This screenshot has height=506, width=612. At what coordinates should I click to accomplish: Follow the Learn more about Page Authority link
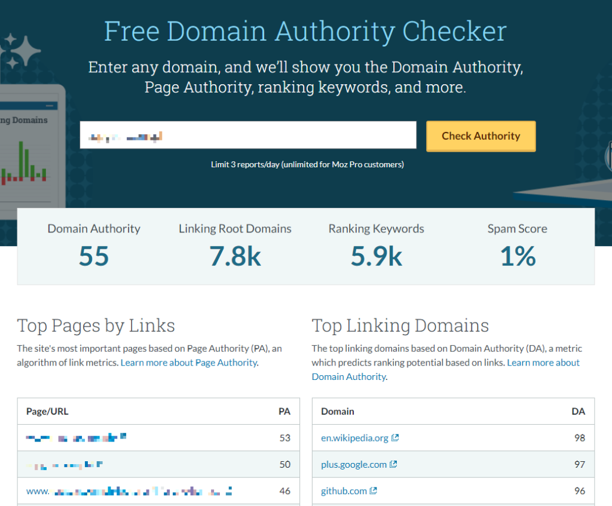click(188, 363)
